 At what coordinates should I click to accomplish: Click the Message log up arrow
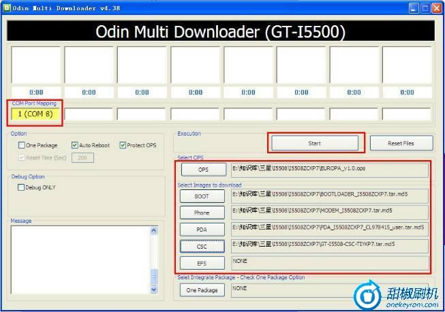(154, 231)
